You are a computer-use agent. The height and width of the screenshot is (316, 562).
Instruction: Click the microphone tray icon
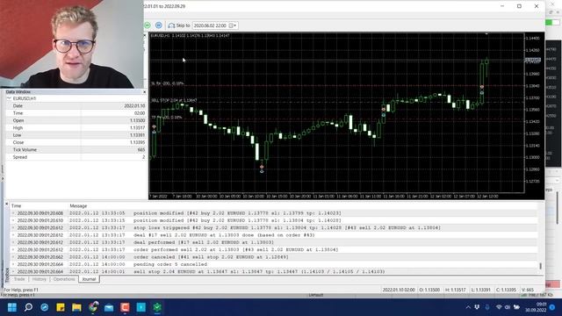pyautogui.click(x=487, y=307)
